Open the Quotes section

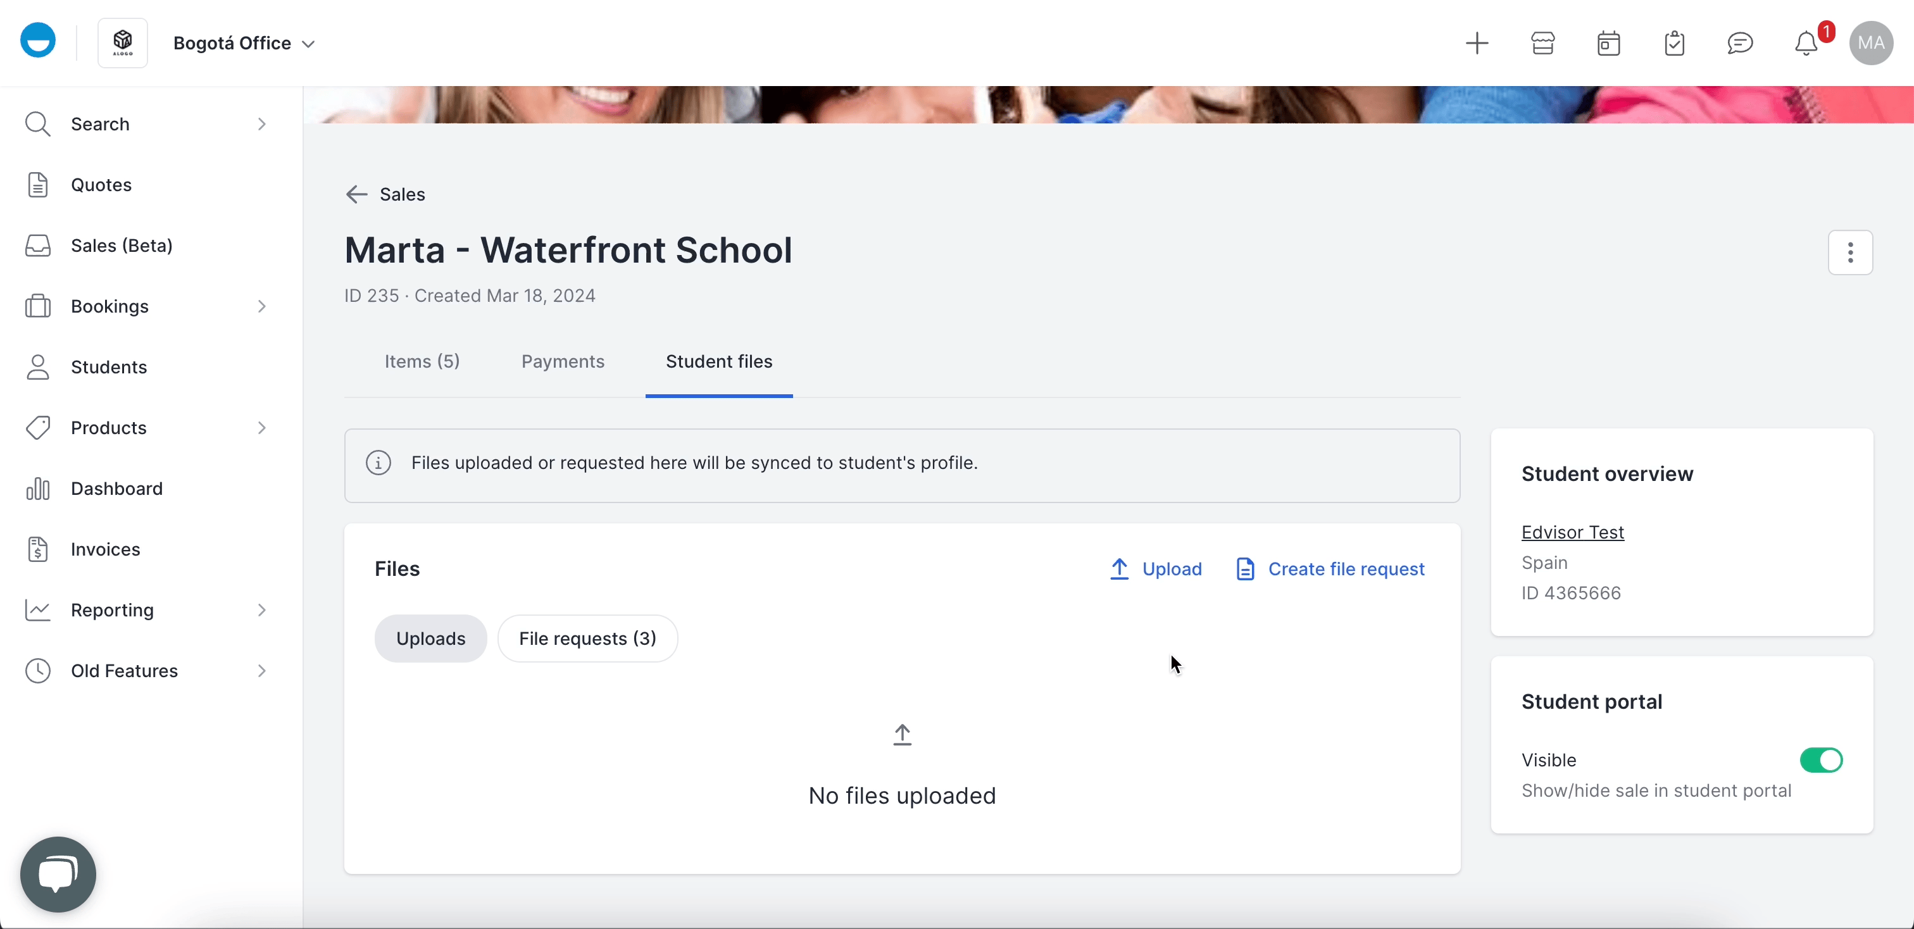click(x=101, y=184)
